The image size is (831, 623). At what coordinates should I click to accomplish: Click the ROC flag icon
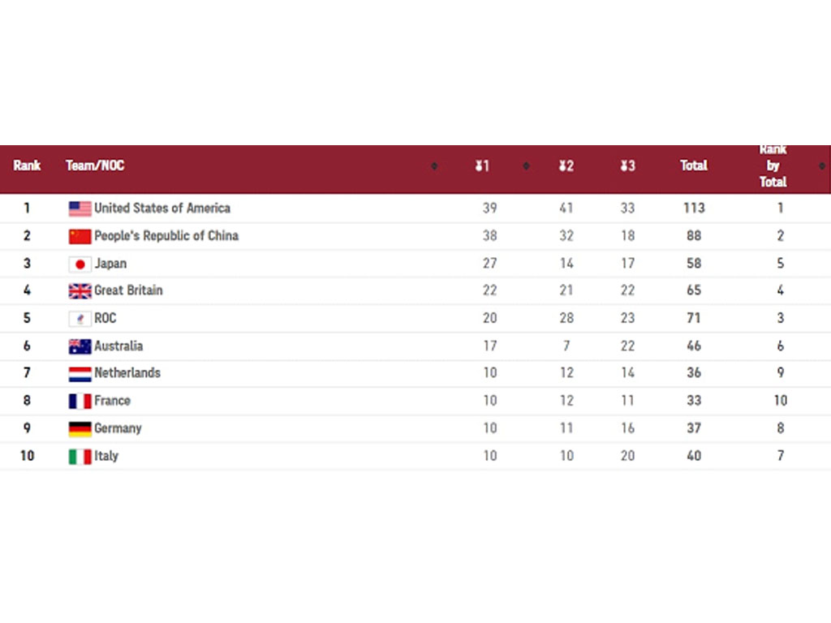(80, 318)
